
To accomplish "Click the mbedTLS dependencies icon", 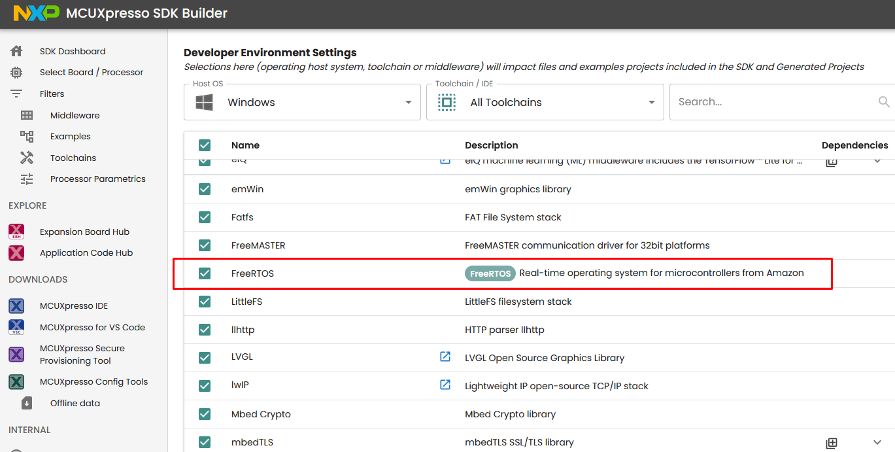I will coord(831,443).
